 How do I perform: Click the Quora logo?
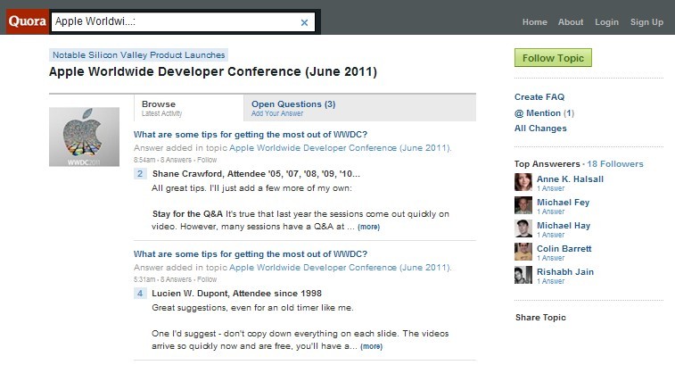[27, 21]
